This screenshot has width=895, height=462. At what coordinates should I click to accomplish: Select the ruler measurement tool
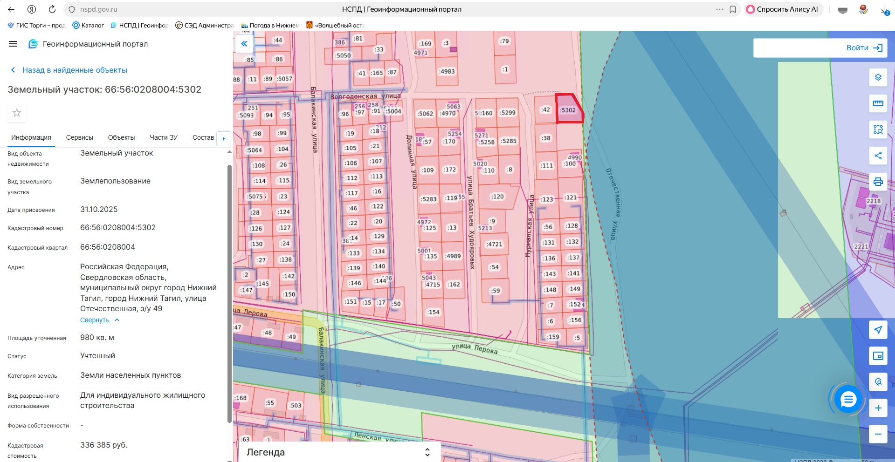tap(878, 103)
